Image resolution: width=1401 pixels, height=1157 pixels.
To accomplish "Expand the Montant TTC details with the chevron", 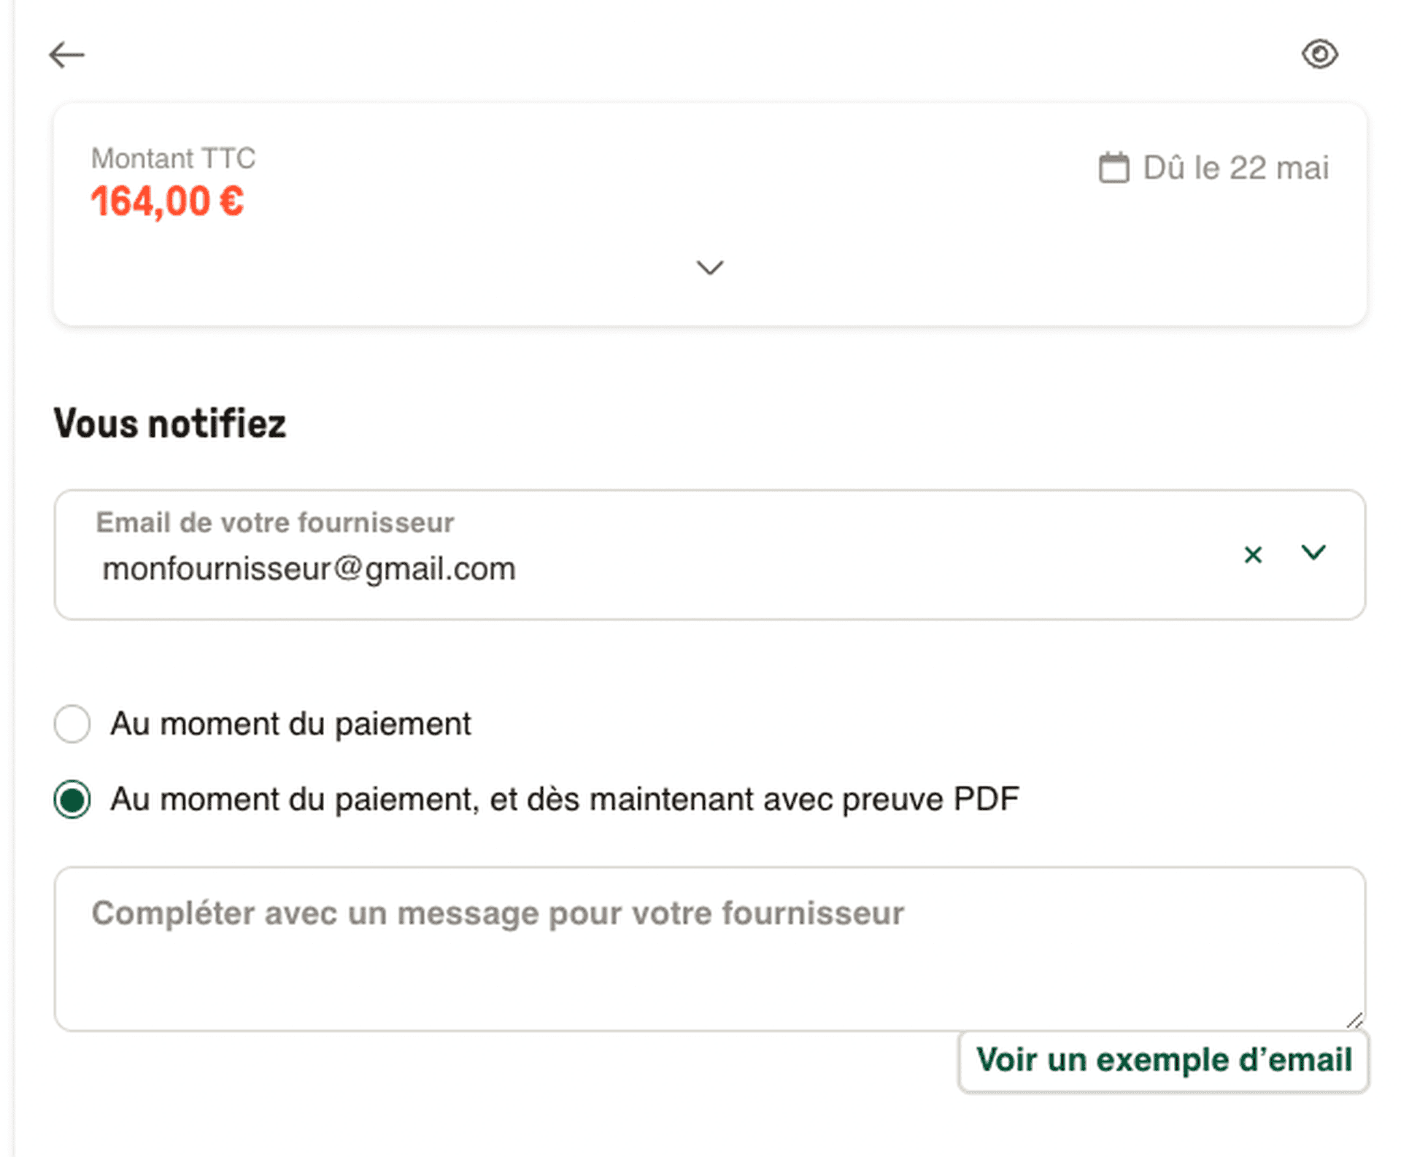I will [x=709, y=268].
